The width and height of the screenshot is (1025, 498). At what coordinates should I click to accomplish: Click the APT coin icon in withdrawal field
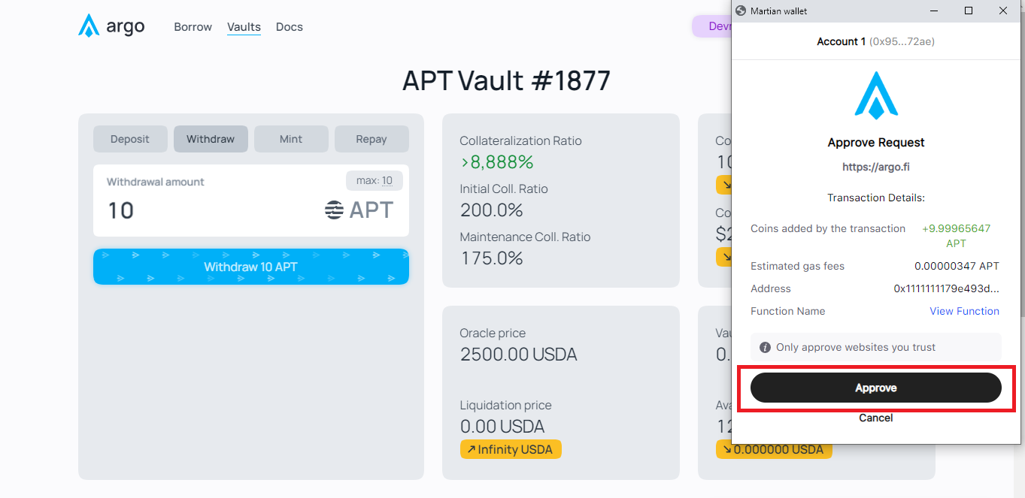click(x=334, y=210)
